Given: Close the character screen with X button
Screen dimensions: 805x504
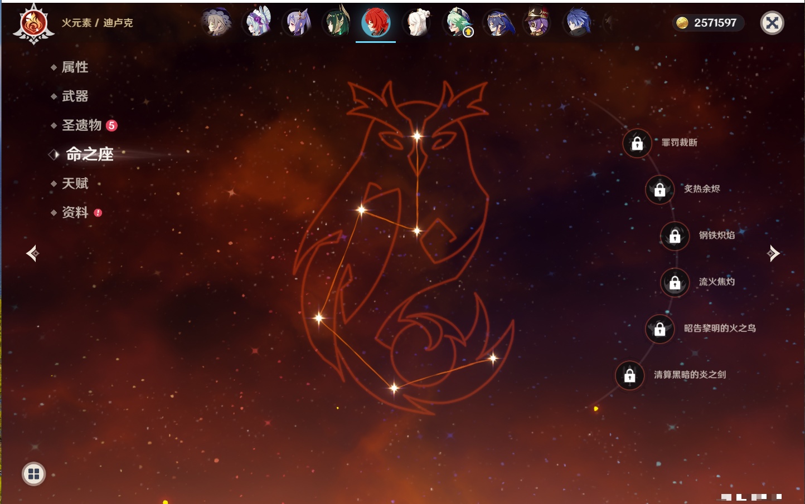Looking at the screenshot, I should click(772, 23).
